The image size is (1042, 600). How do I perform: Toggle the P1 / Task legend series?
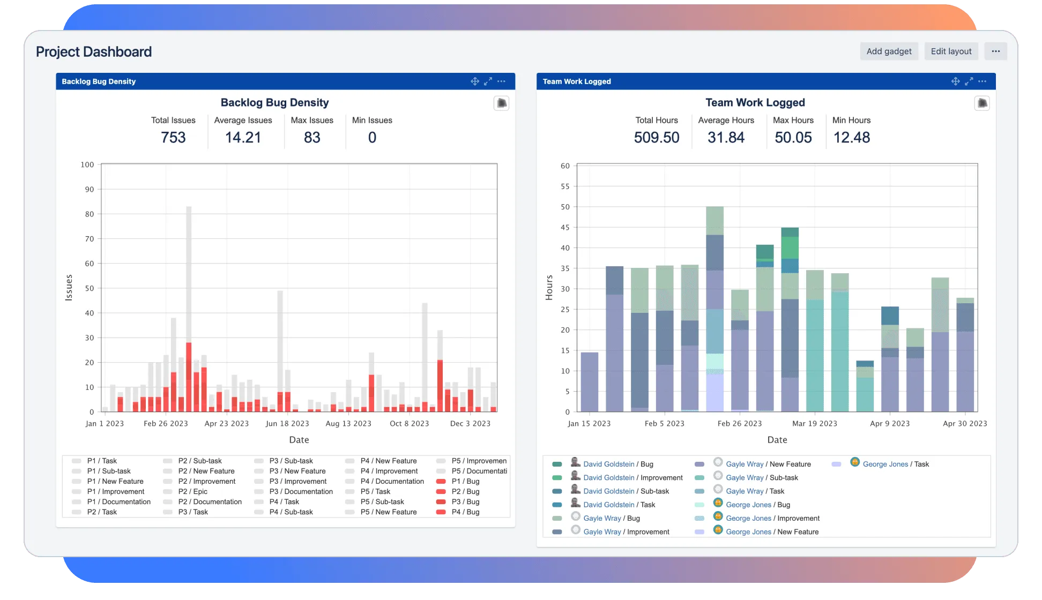(101, 461)
